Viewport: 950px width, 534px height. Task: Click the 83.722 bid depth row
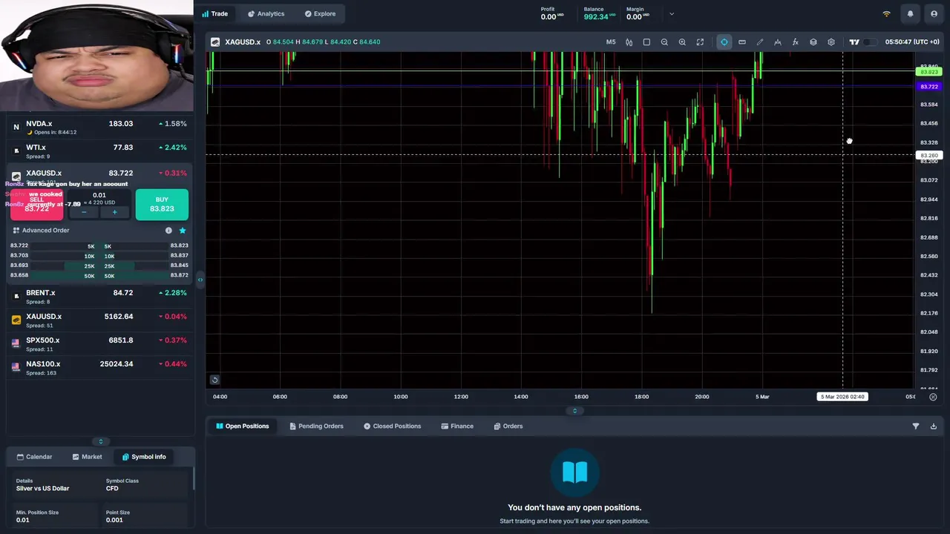click(52, 246)
